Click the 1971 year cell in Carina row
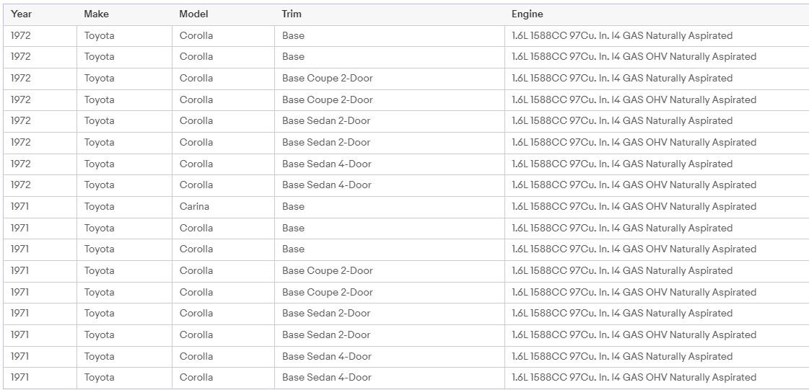809x390 pixels. (x=19, y=207)
